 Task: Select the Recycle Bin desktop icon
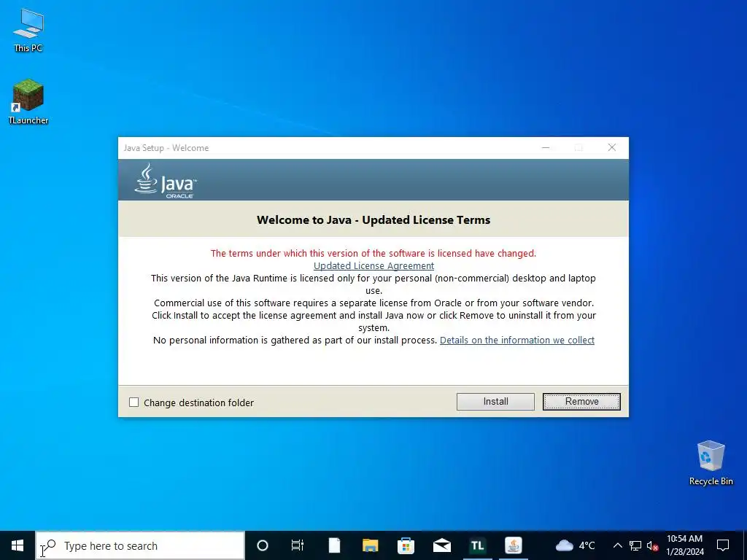pyautogui.click(x=711, y=463)
